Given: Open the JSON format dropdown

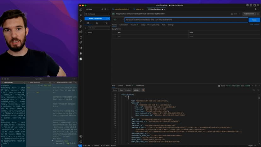Looking at the screenshot, I should pos(136,90).
